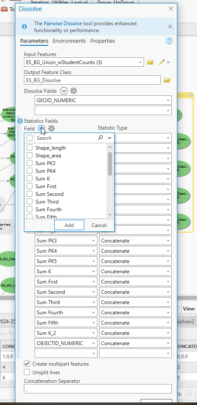Click the search magnifier in field list
Image resolution: width=197 pixels, height=405 pixels.
(x=100, y=138)
